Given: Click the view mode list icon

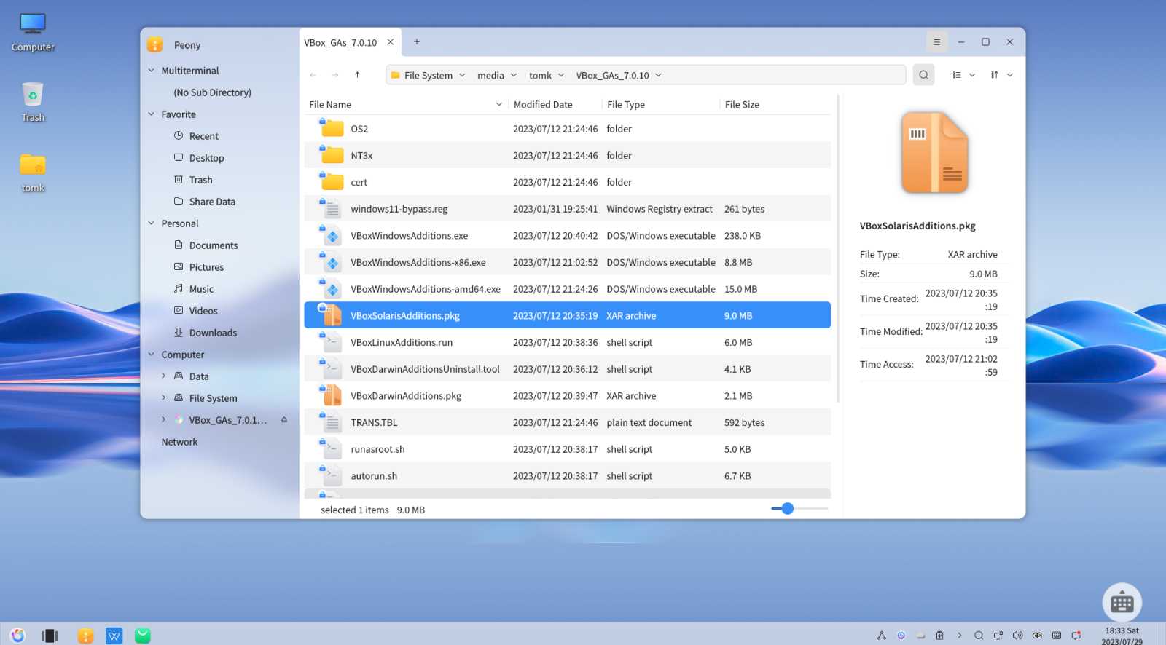Looking at the screenshot, I should point(957,75).
